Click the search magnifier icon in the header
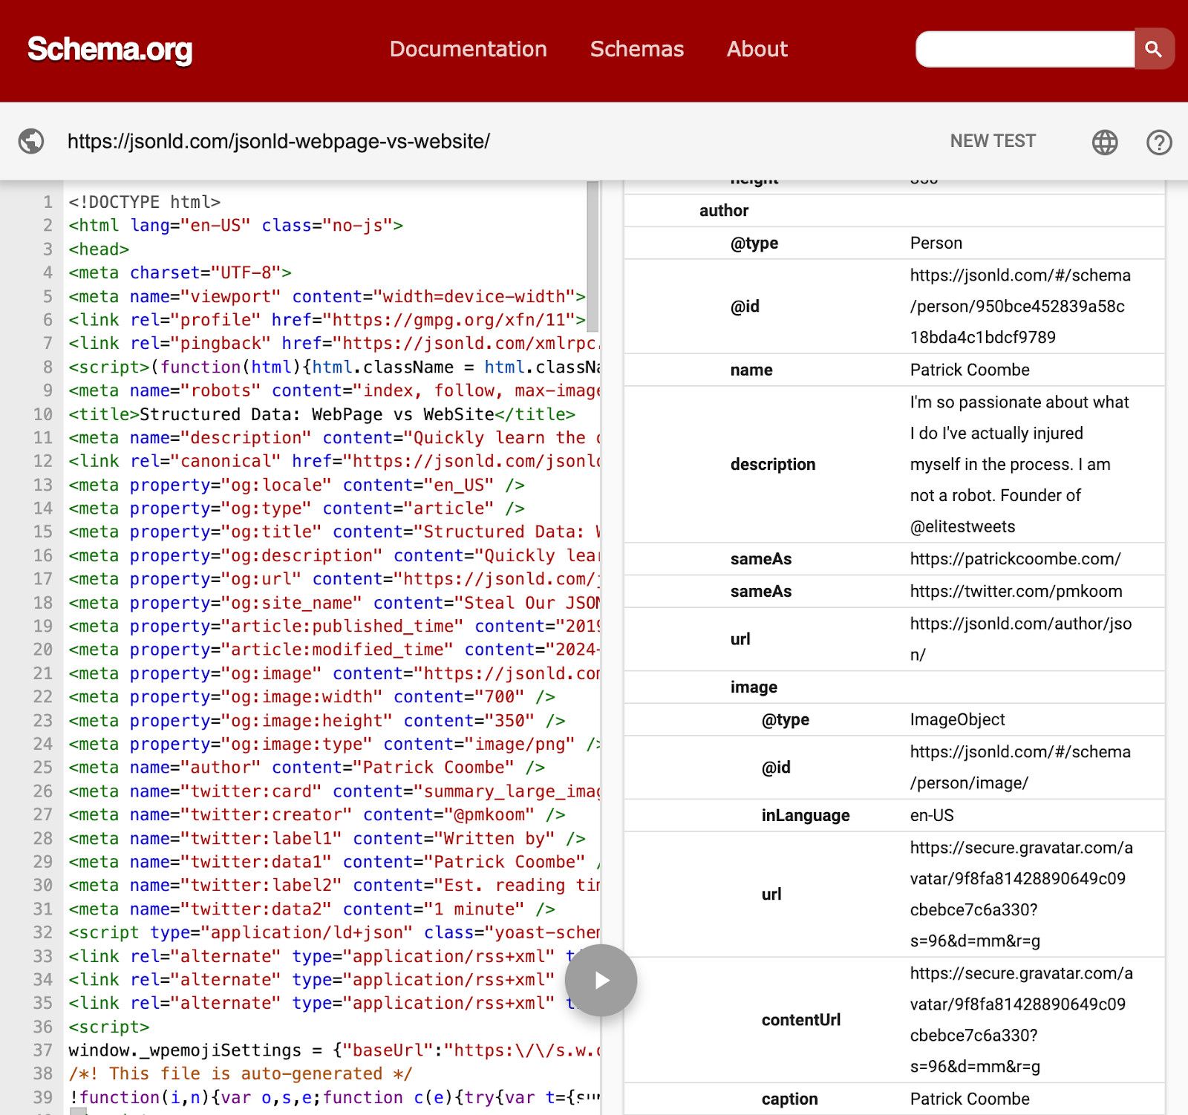The image size is (1188, 1115). 1154,49
